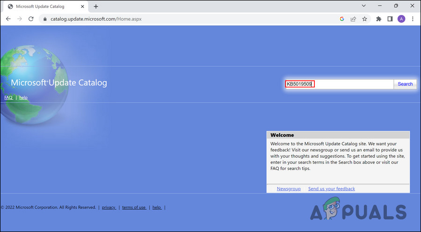The width and height of the screenshot is (421, 232).
Task: Click the Microsoft Update Catalog title
Action: pos(59,83)
